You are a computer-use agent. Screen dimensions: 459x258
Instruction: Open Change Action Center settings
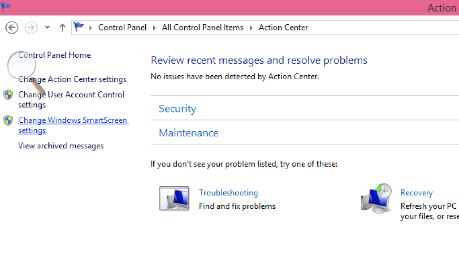point(72,79)
